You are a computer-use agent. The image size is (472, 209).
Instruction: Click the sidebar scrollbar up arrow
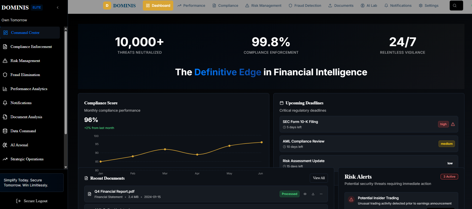66,29
